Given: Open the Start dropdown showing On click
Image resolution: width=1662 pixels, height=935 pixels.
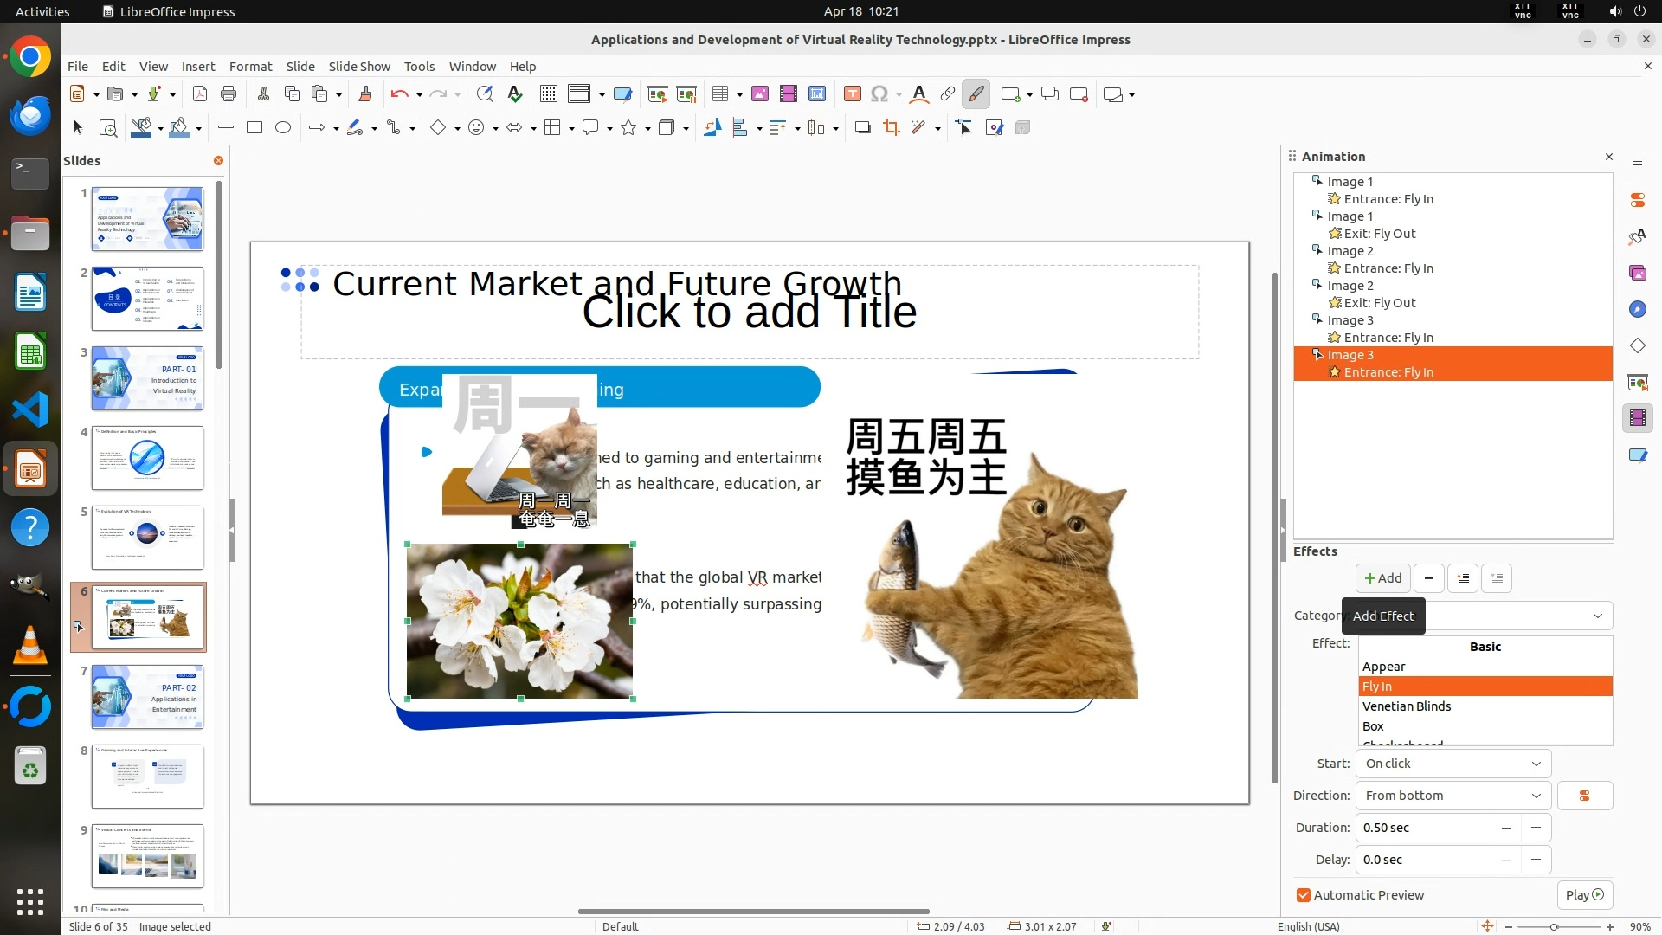Looking at the screenshot, I should tap(1453, 764).
